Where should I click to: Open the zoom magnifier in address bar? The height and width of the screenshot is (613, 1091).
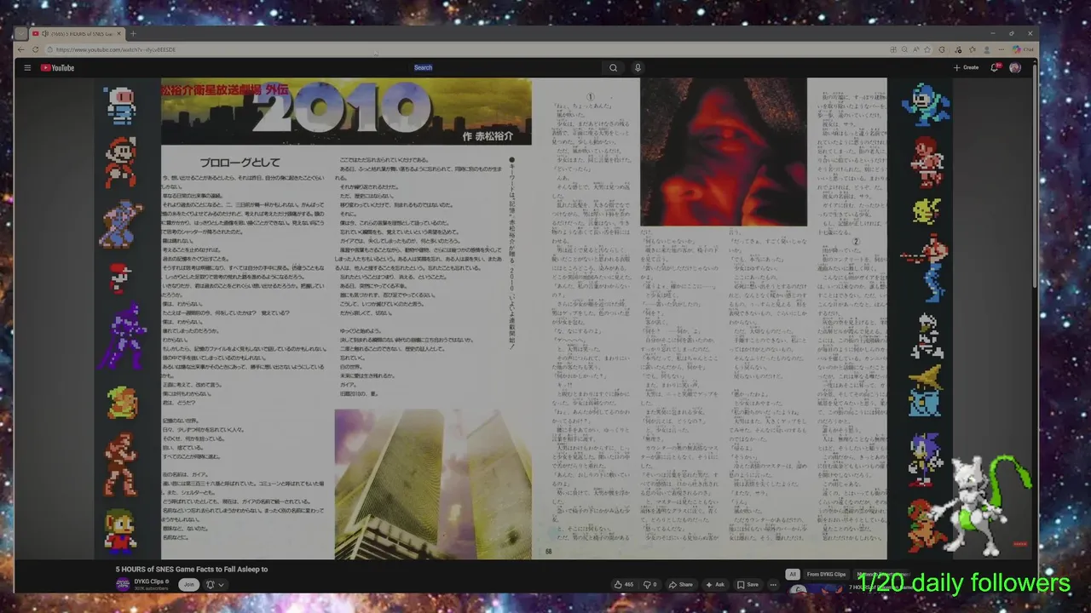click(x=904, y=49)
